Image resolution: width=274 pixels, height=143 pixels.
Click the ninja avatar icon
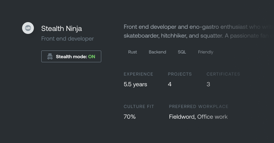28,28
